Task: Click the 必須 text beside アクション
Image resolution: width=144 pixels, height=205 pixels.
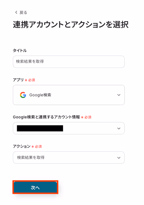Action: tap(38, 147)
